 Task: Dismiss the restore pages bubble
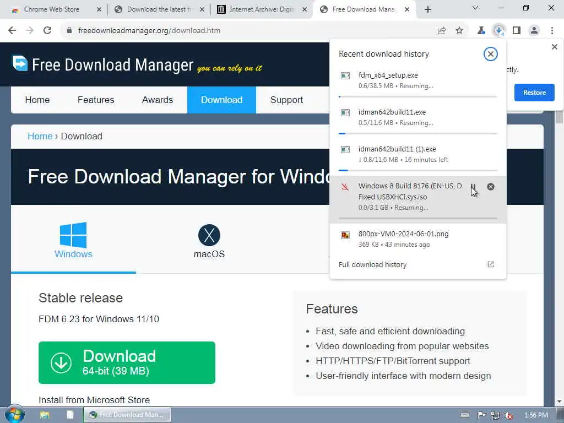(x=554, y=47)
